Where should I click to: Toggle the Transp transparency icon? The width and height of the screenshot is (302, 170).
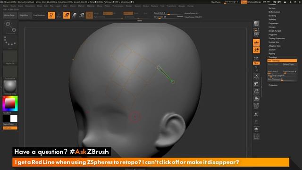[256, 114]
